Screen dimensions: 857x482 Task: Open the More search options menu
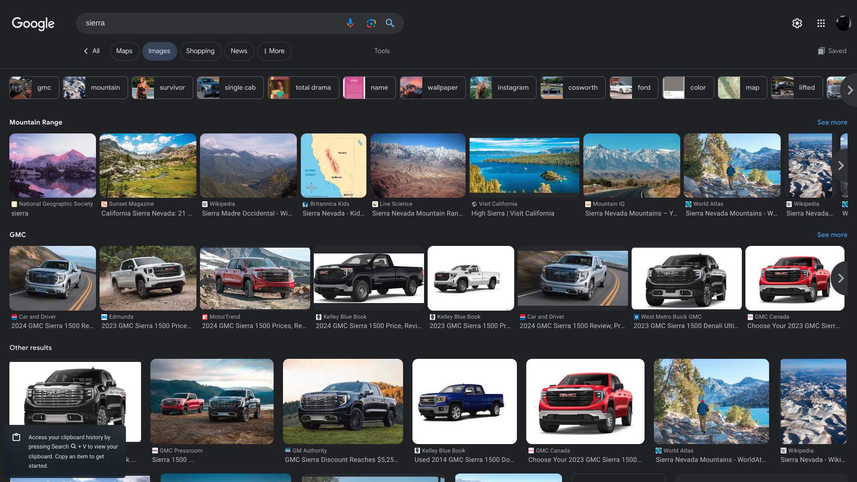pyautogui.click(x=274, y=51)
